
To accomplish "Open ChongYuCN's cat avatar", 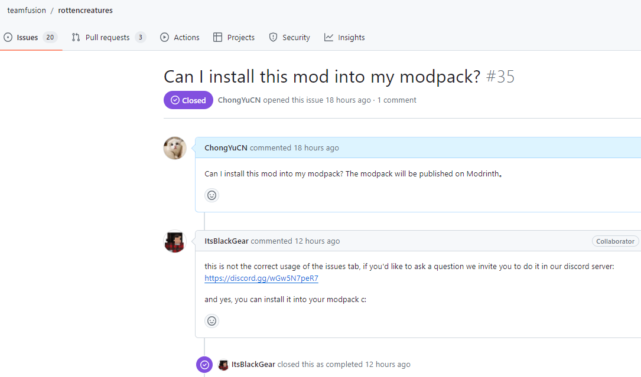I will click(x=175, y=148).
